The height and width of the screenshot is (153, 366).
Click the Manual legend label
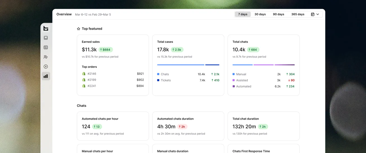click(x=241, y=74)
